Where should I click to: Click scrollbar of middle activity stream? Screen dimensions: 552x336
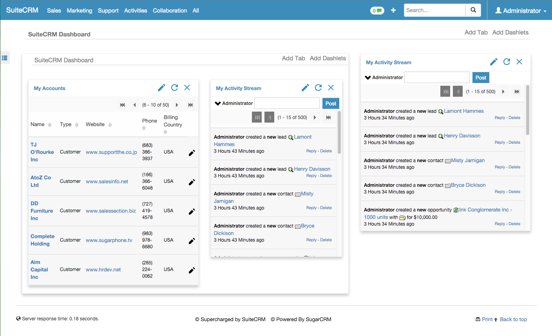click(x=339, y=132)
